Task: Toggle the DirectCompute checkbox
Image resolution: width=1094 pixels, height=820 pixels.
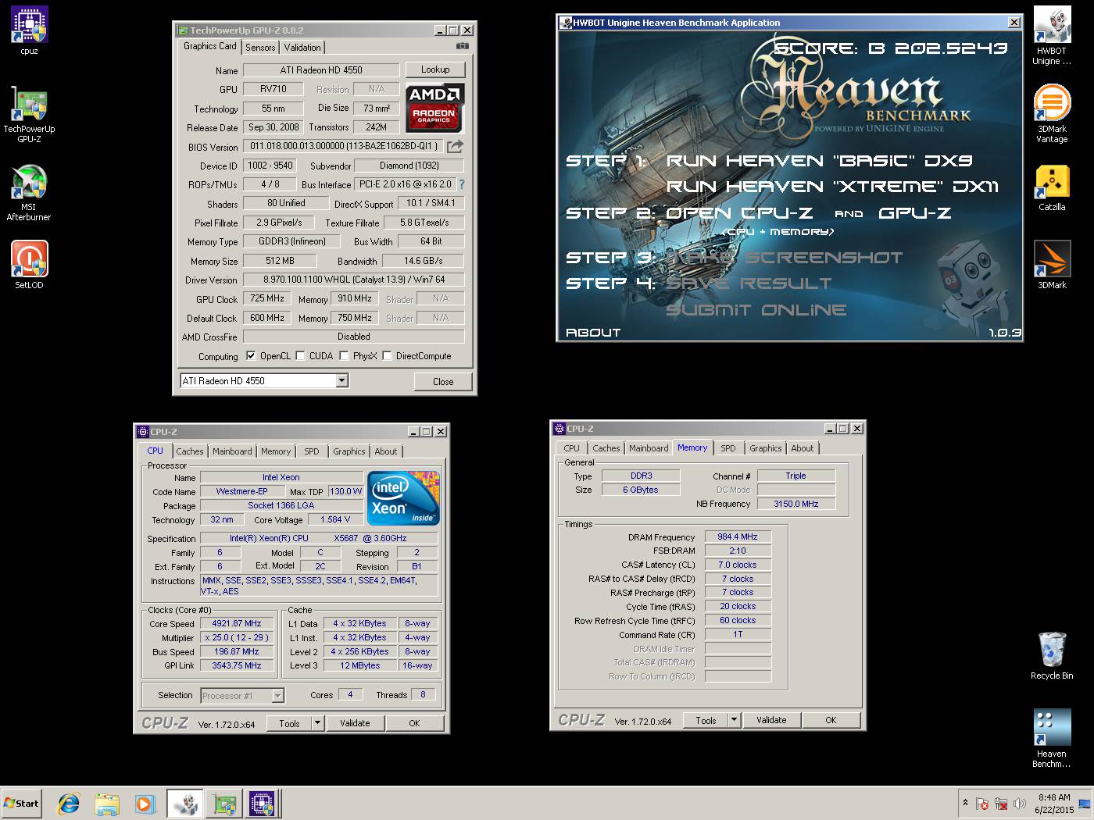Action: (387, 355)
